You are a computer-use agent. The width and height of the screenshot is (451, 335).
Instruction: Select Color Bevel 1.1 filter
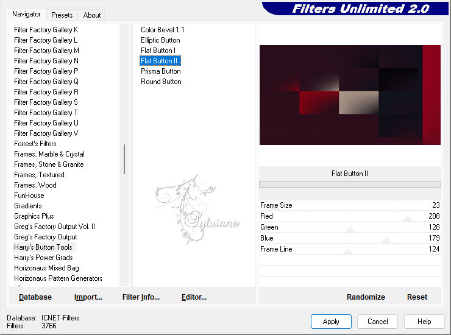tap(163, 30)
